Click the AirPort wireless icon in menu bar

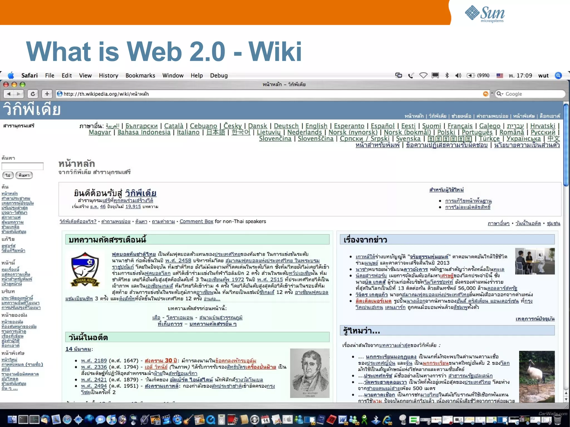[x=423, y=75]
